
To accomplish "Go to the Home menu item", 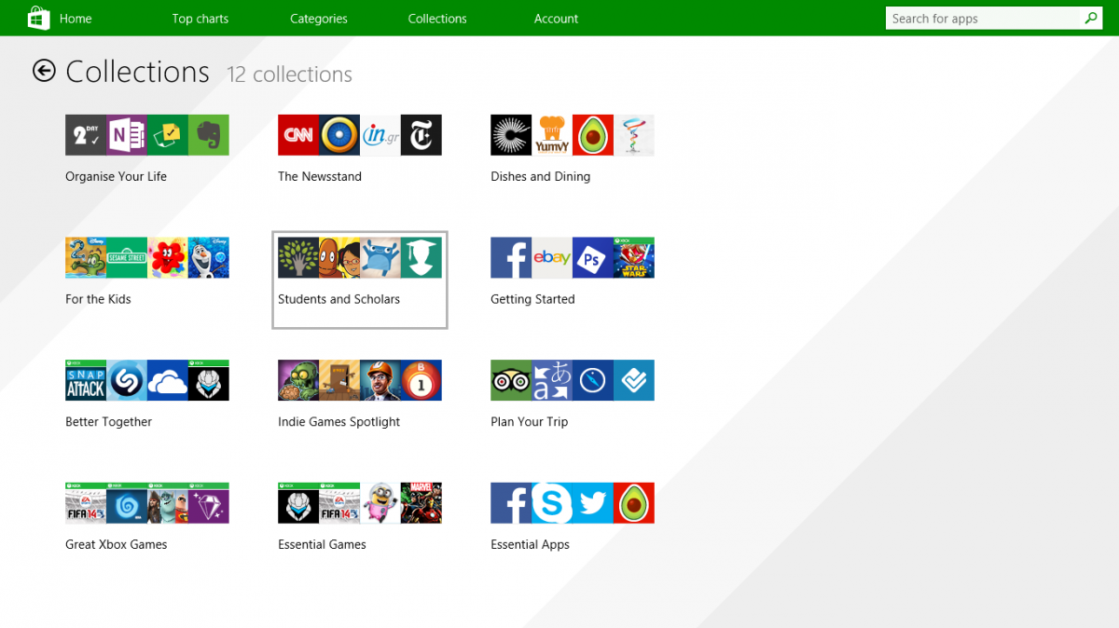I will tap(76, 19).
